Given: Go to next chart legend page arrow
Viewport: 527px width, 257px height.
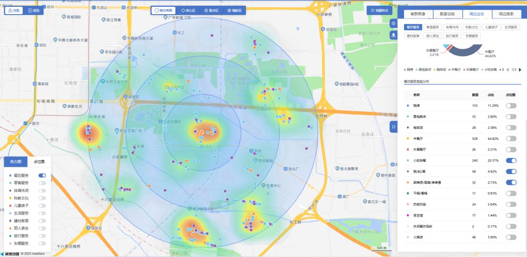Looking at the screenshot, I should point(520,70).
